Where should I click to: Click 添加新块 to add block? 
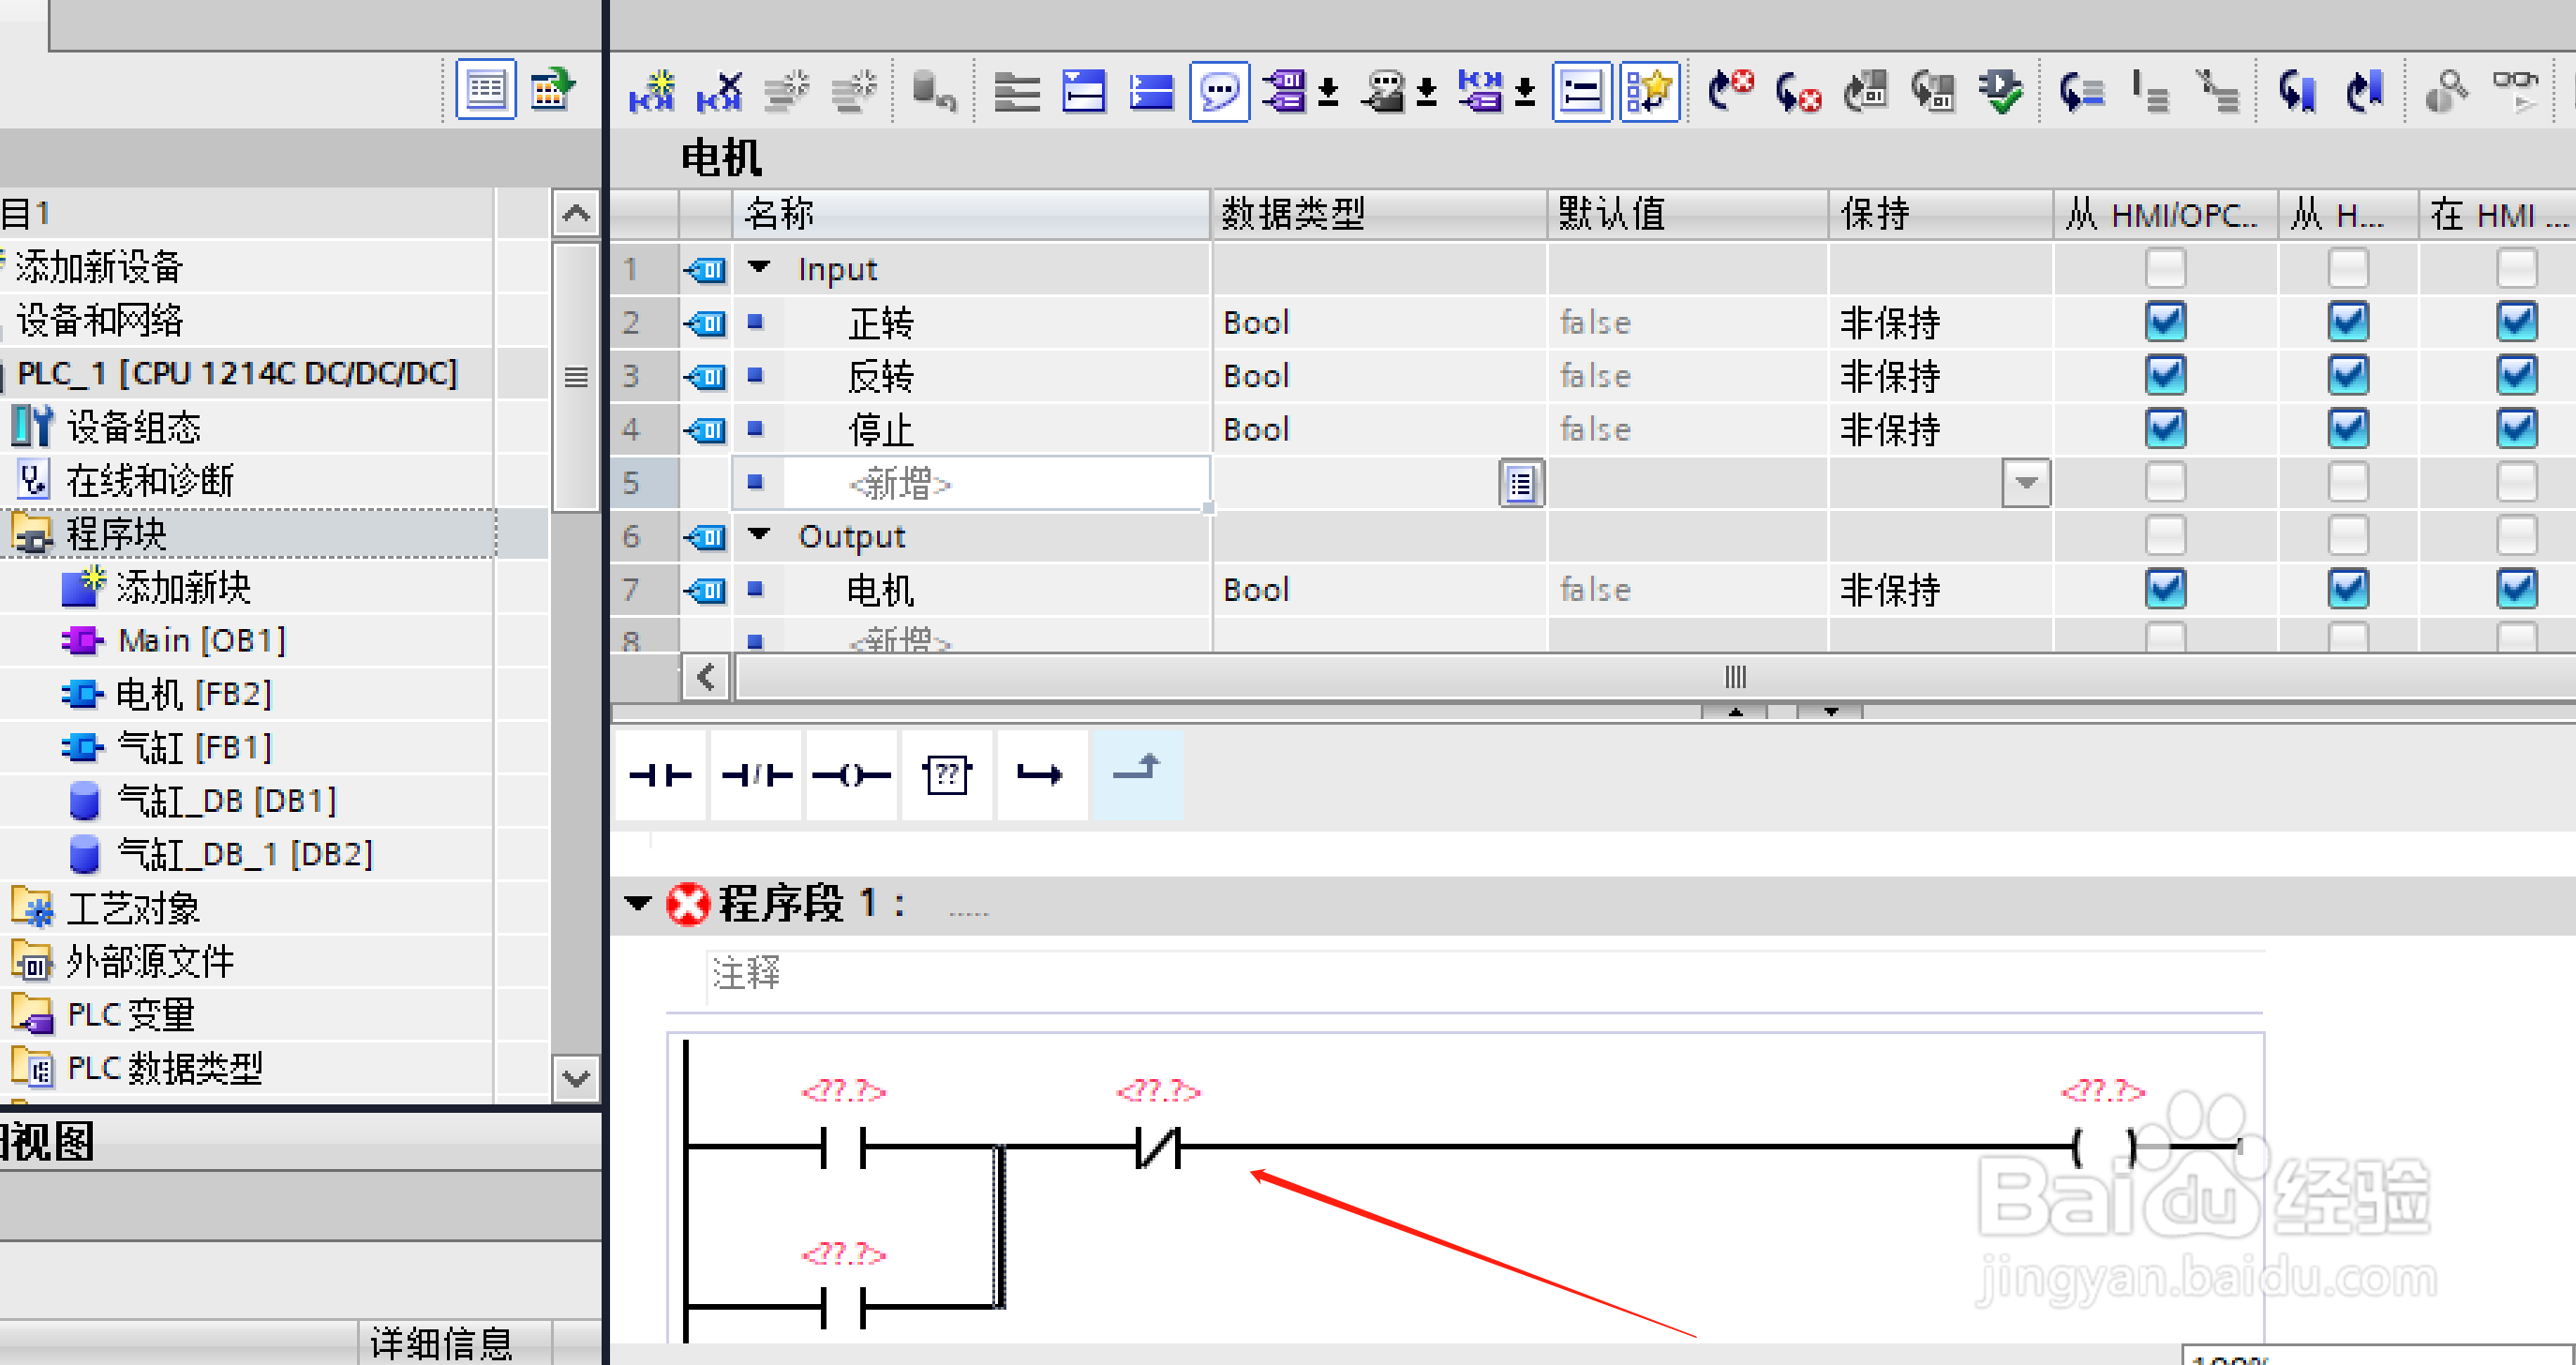[x=182, y=588]
